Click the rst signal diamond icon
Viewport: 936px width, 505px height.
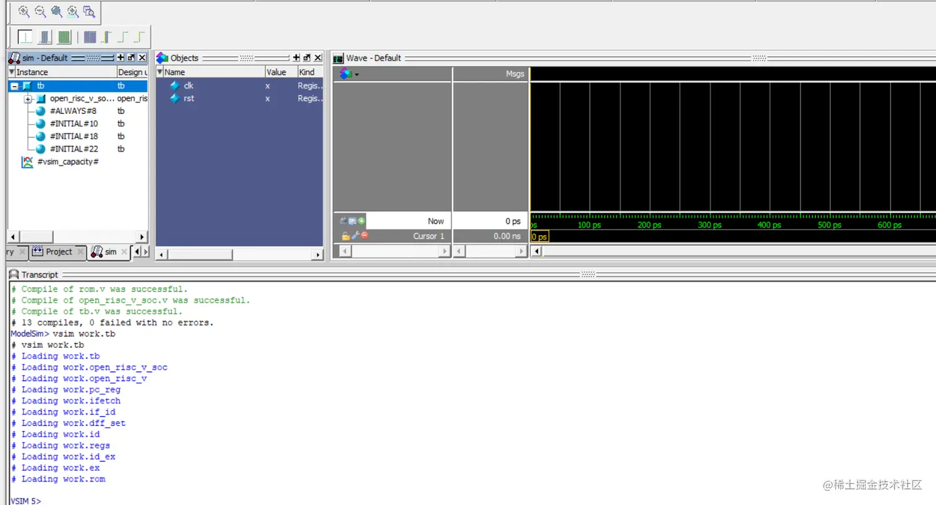tap(175, 98)
